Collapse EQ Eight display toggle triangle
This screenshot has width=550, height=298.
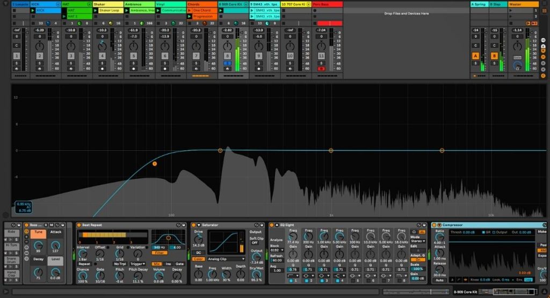pos(277,225)
